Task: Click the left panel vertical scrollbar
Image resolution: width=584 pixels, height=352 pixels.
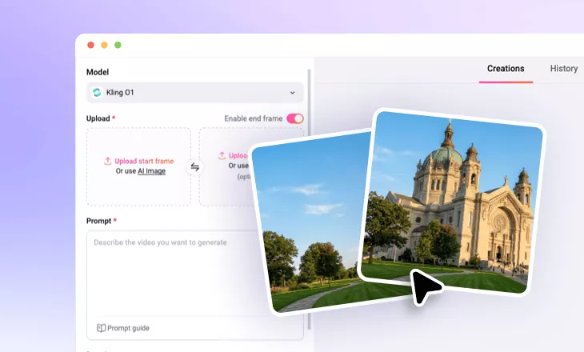Action: (x=310, y=160)
